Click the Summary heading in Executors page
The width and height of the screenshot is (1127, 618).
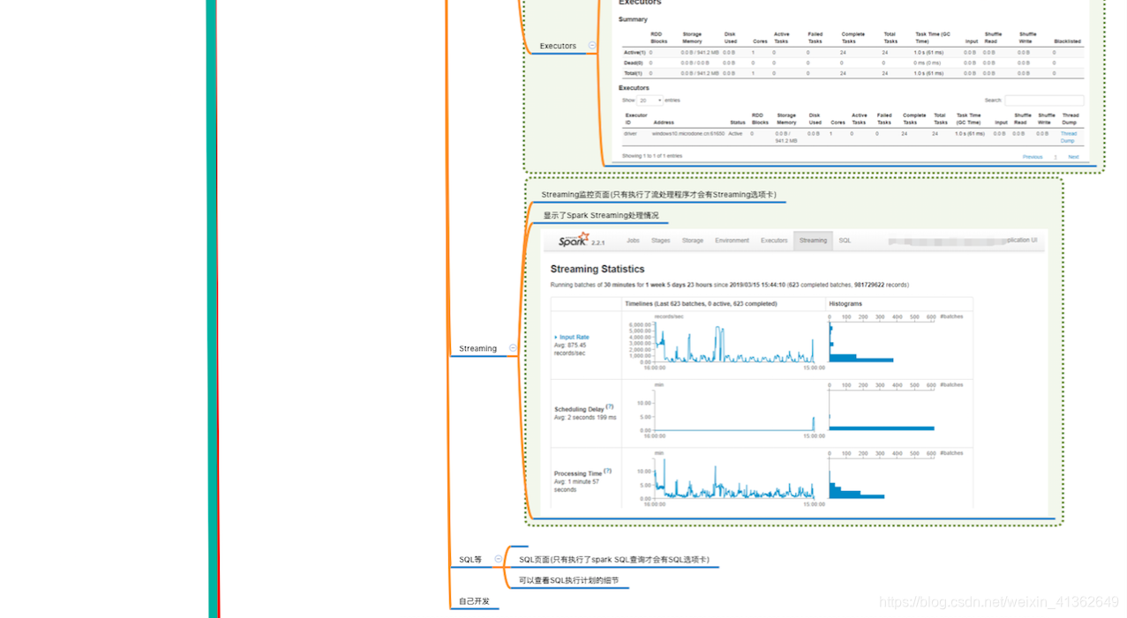(x=633, y=19)
